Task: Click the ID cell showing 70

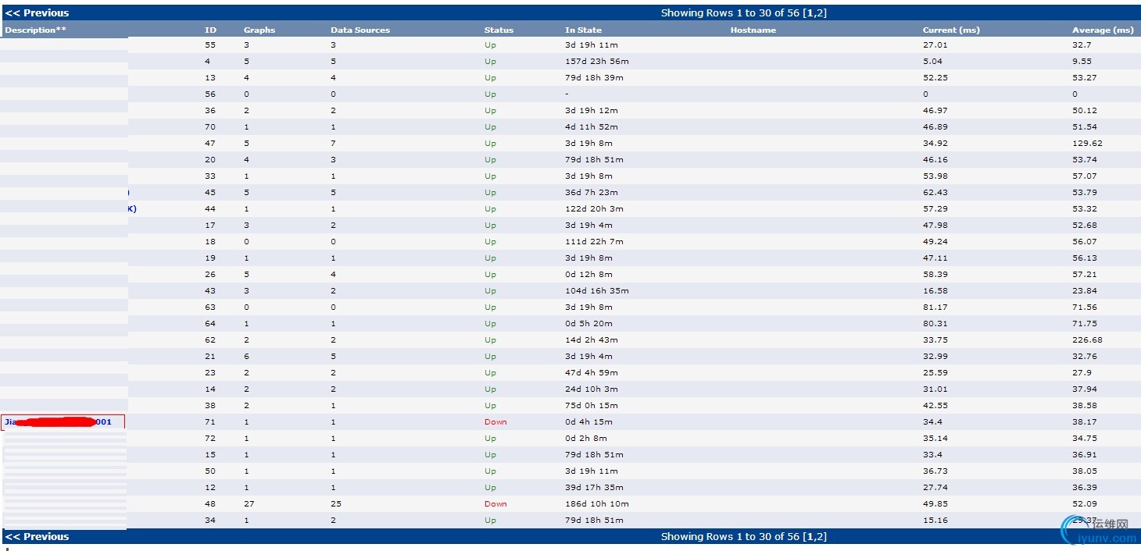Action: coord(210,126)
